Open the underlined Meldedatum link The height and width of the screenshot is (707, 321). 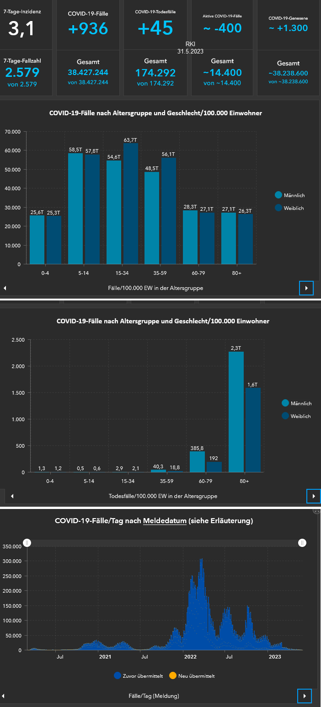click(x=165, y=520)
